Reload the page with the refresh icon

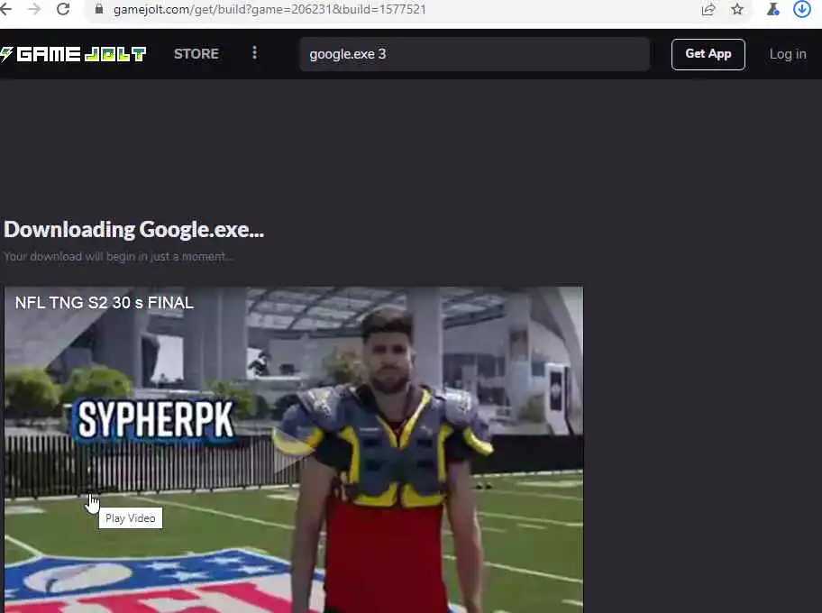click(x=63, y=9)
